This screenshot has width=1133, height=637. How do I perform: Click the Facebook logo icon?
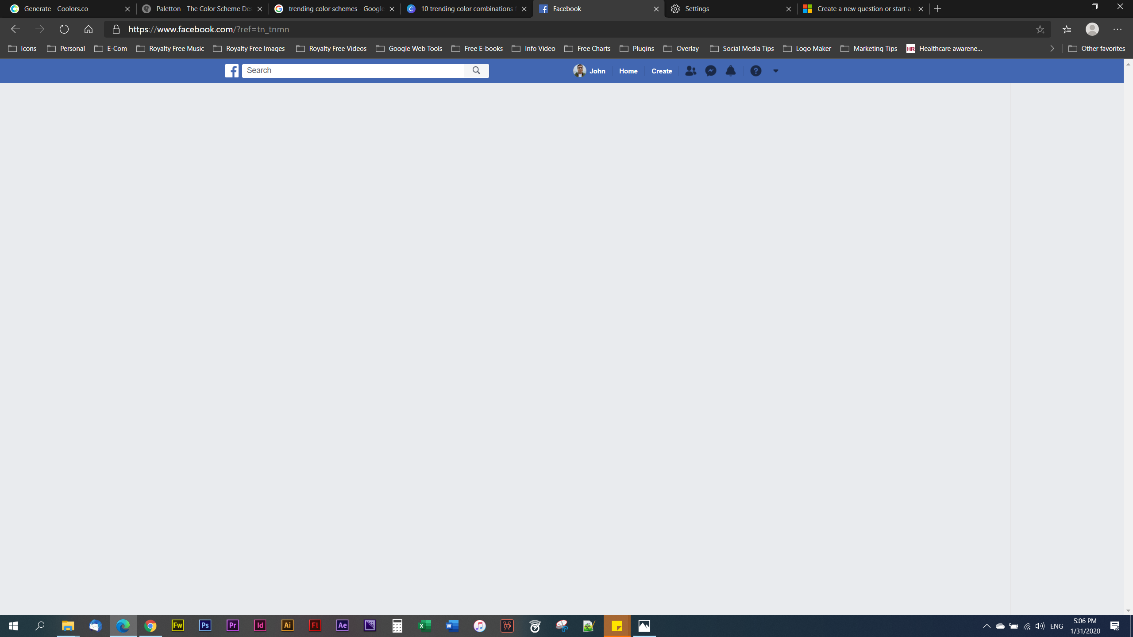tap(231, 71)
